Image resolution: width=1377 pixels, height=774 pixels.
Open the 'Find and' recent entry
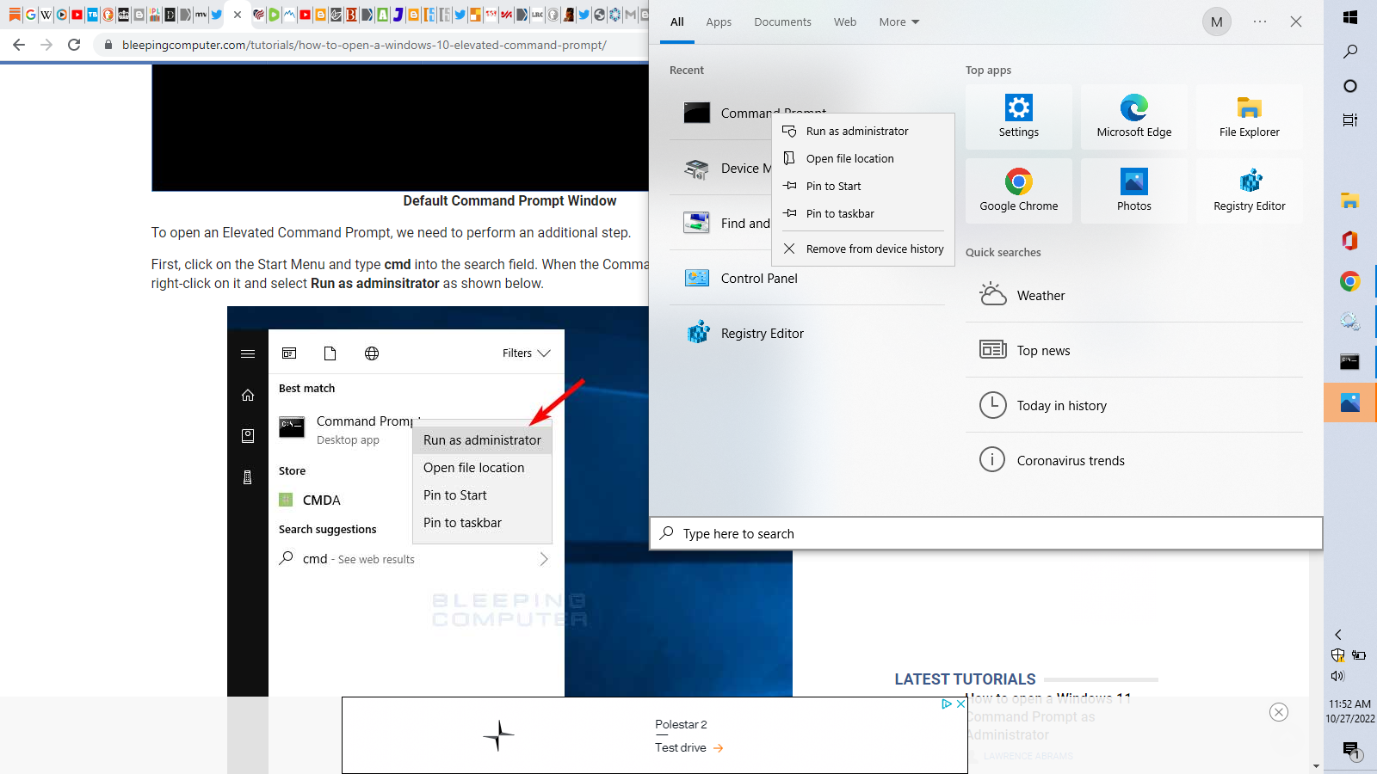(721, 223)
